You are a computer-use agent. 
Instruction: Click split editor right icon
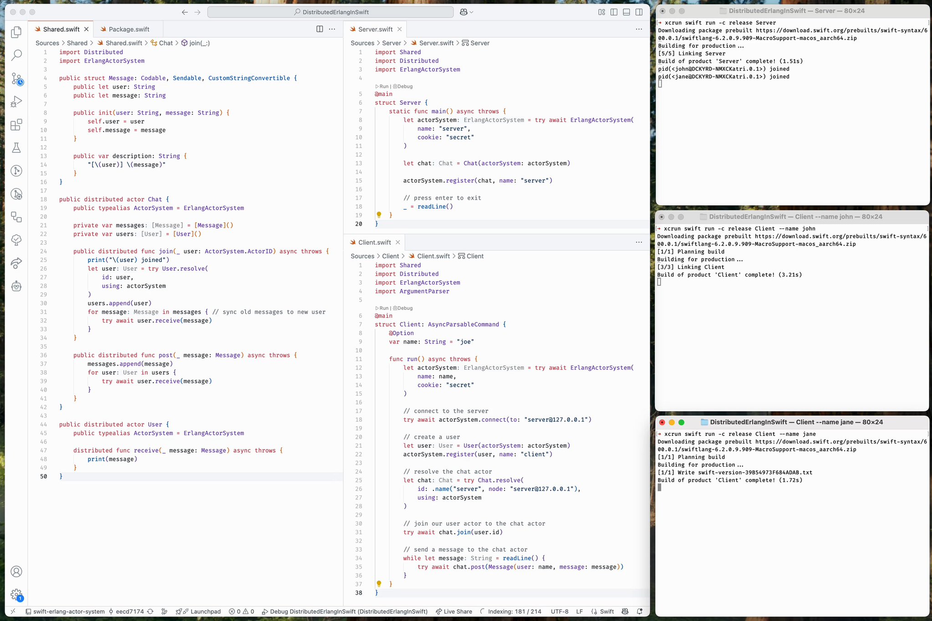pyautogui.click(x=320, y=29)
